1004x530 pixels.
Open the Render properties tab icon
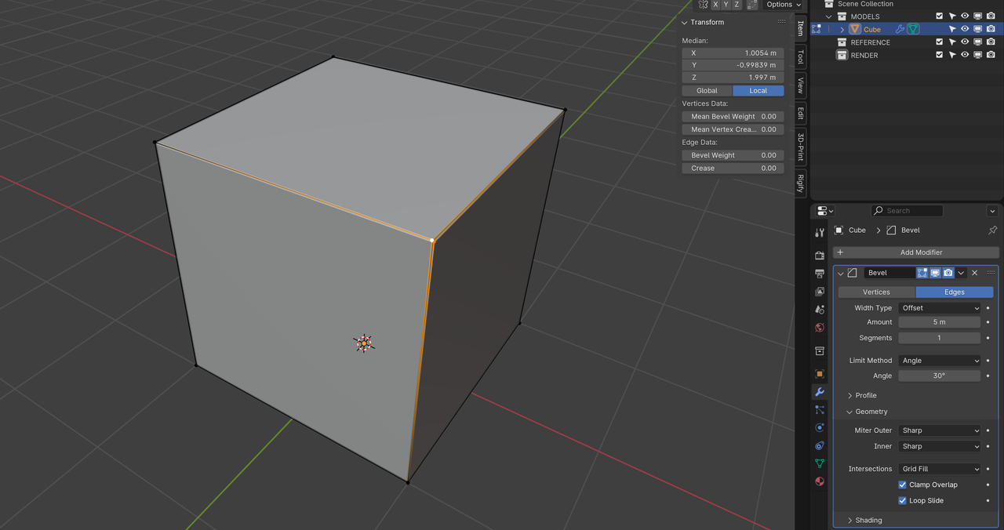[x=820, y=255]
